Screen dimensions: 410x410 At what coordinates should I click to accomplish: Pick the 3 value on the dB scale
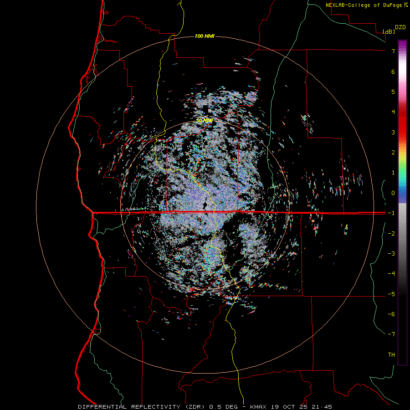tap(393, 132)
